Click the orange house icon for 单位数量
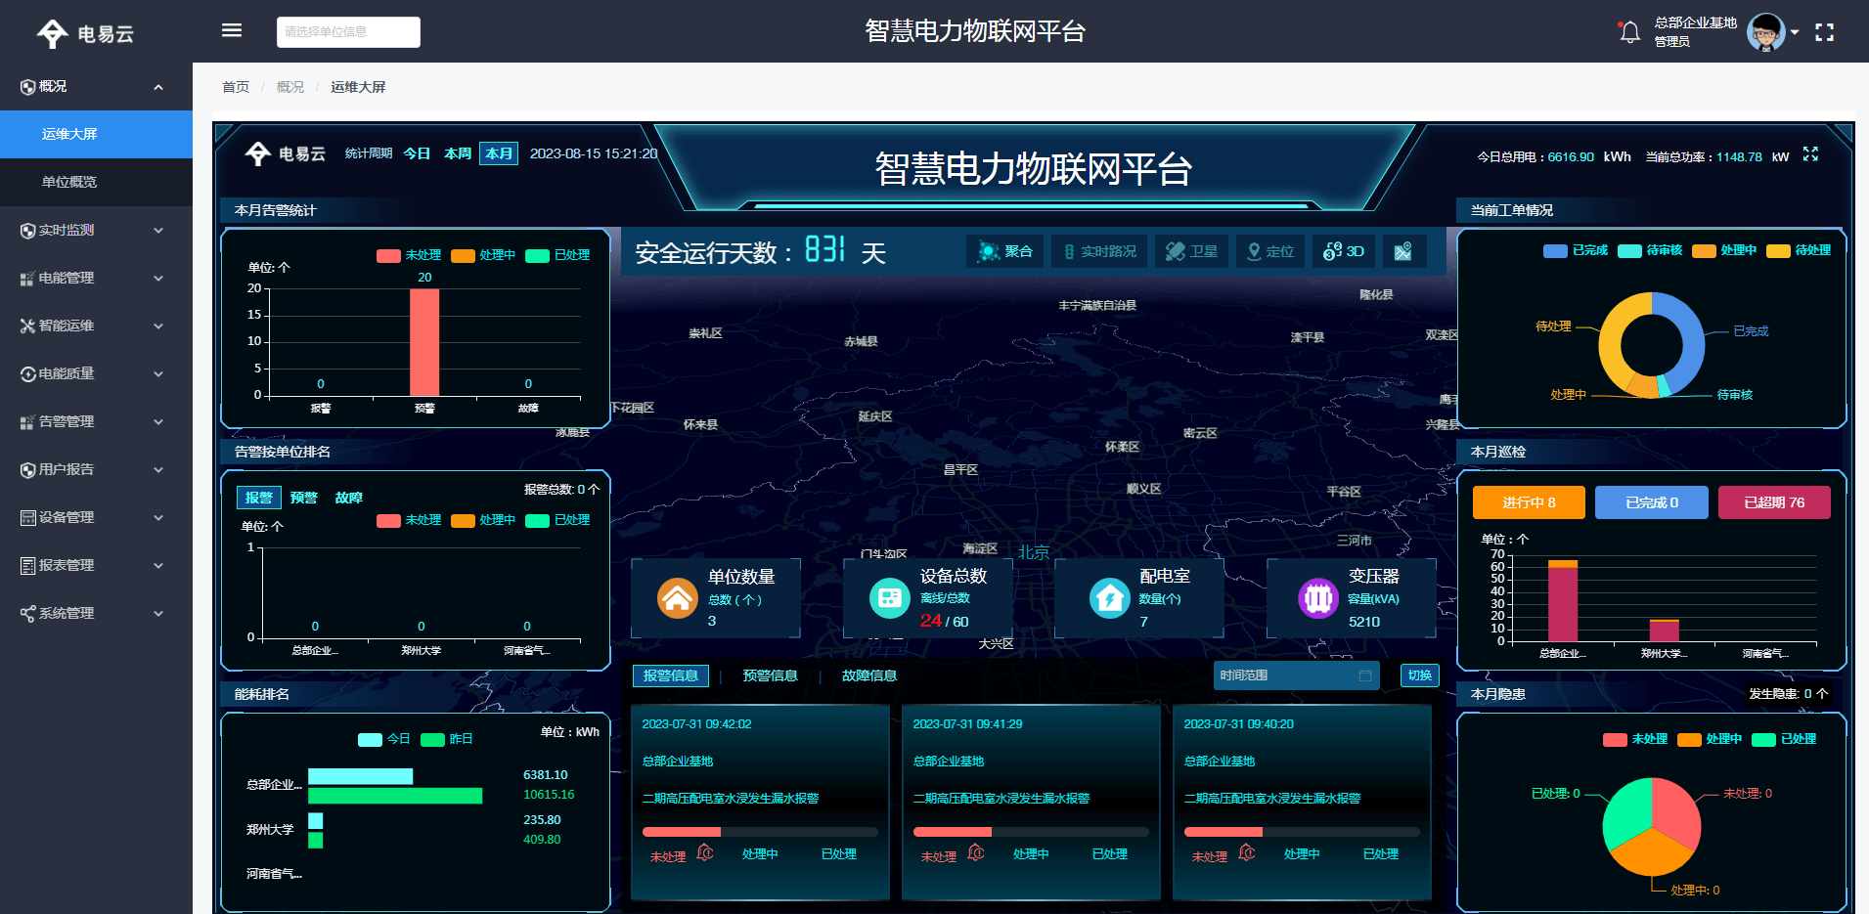This screenshot has width=1869, height=914. (x=677, y=598)
